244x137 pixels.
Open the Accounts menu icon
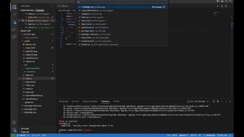pos(14,123)
